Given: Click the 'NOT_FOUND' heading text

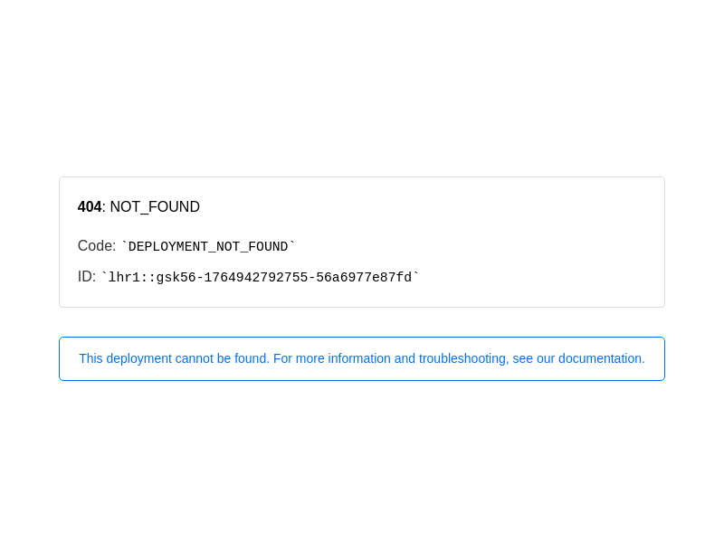Looking at the screenshot, I should pyautogui.click(x=155, y=207).
